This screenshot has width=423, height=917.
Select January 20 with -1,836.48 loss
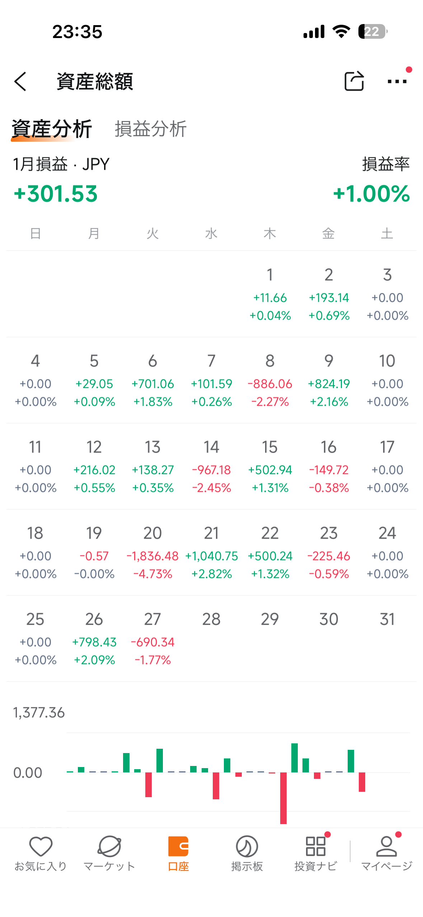click(x=152, y=552)
